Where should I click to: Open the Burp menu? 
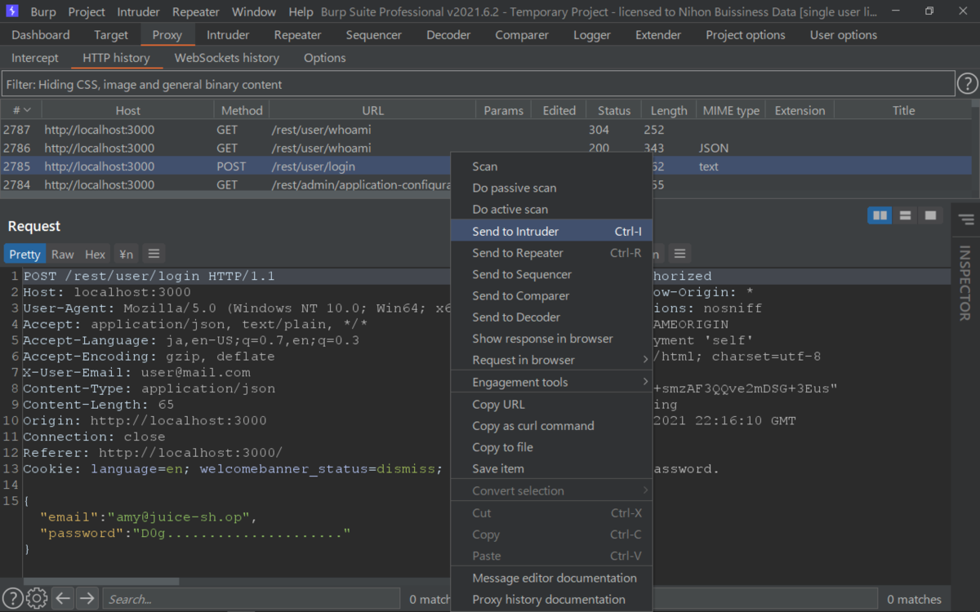(43, 12)
